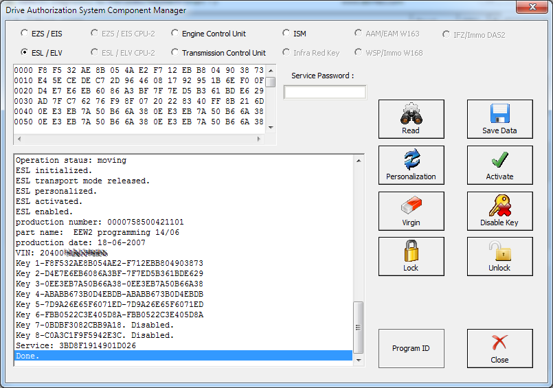This screenshot has height=388, width=553.
Task: Click hex row starting with 0030
Action: (139, 101)
